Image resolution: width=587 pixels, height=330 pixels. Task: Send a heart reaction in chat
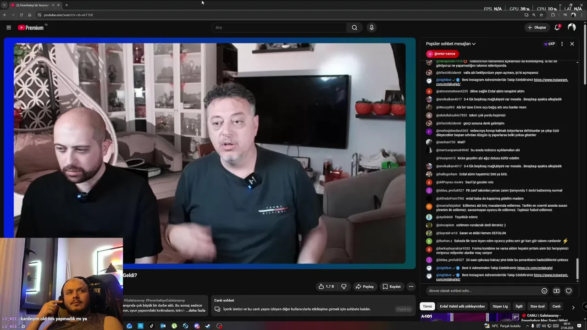[569, 291]
